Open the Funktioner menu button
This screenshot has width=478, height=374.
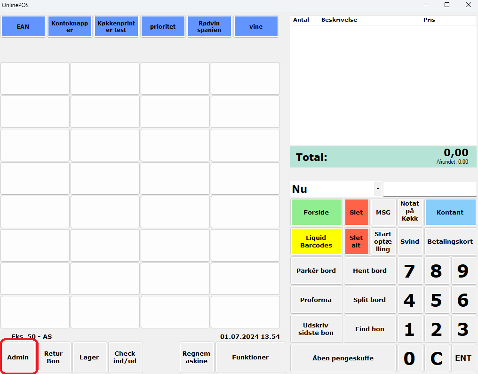[250, 357]
